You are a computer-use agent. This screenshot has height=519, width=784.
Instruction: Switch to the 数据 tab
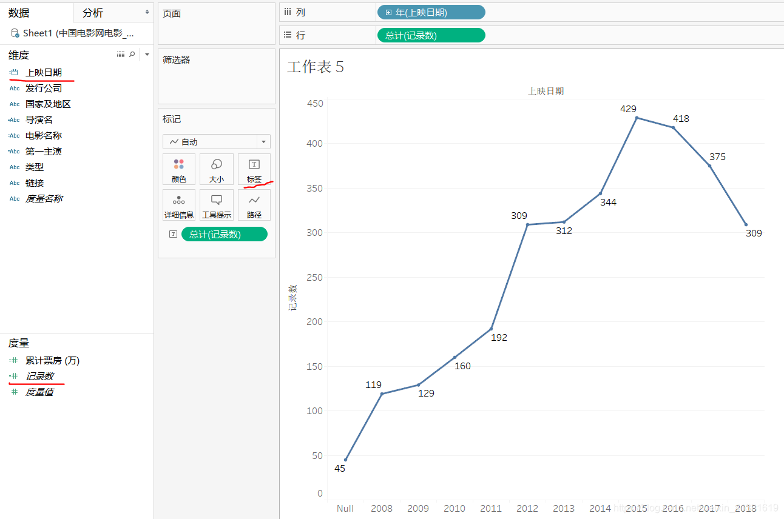coord(19,13)
